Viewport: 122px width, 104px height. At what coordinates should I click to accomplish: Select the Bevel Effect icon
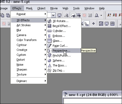click(x=50, y=26)
